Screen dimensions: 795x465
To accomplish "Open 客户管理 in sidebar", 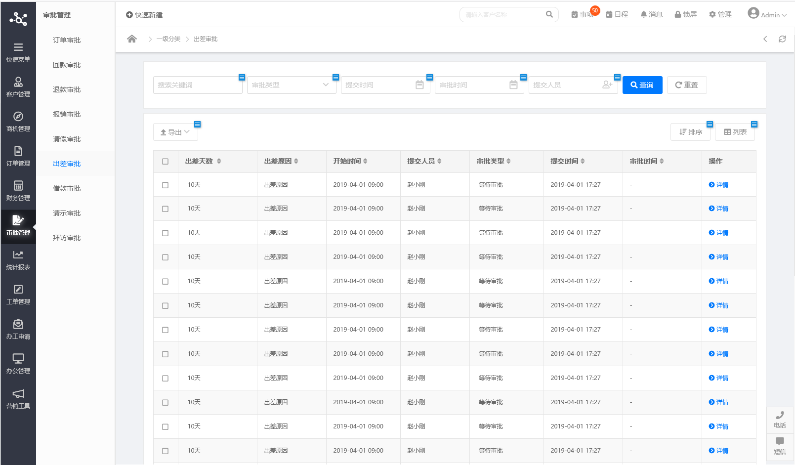I will (x=18, y=86).
